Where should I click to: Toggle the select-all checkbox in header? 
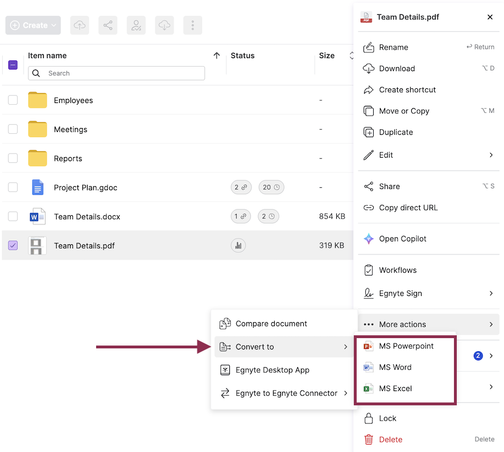click(x=13, y=65)
